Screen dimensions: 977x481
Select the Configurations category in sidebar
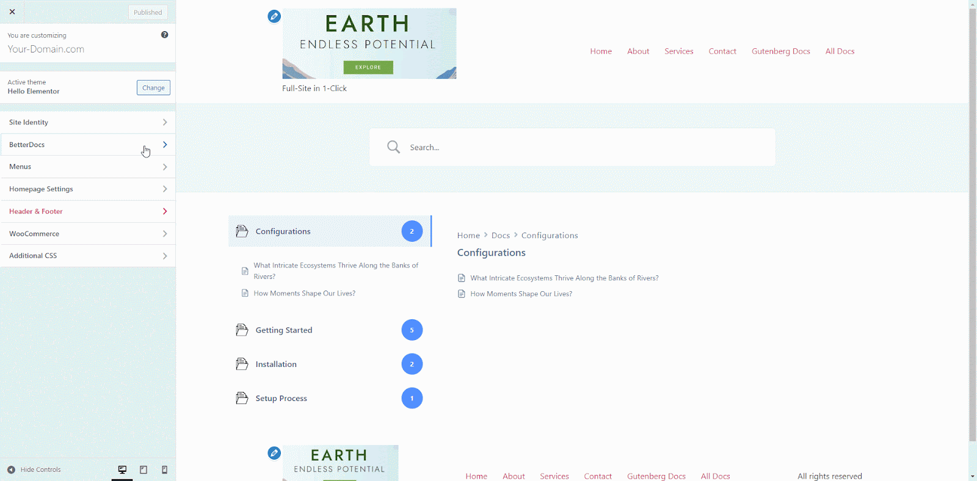[330, 231]
